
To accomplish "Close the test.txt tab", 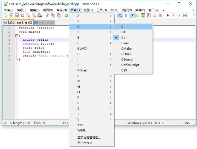I will 53,23.
